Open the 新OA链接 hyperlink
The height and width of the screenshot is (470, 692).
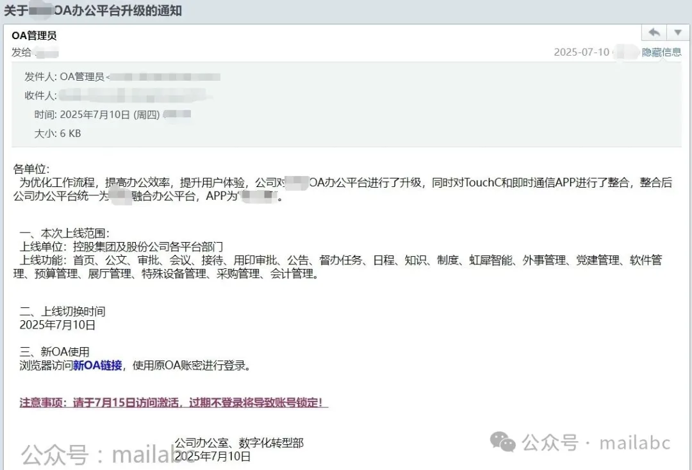tap(97, 366)
